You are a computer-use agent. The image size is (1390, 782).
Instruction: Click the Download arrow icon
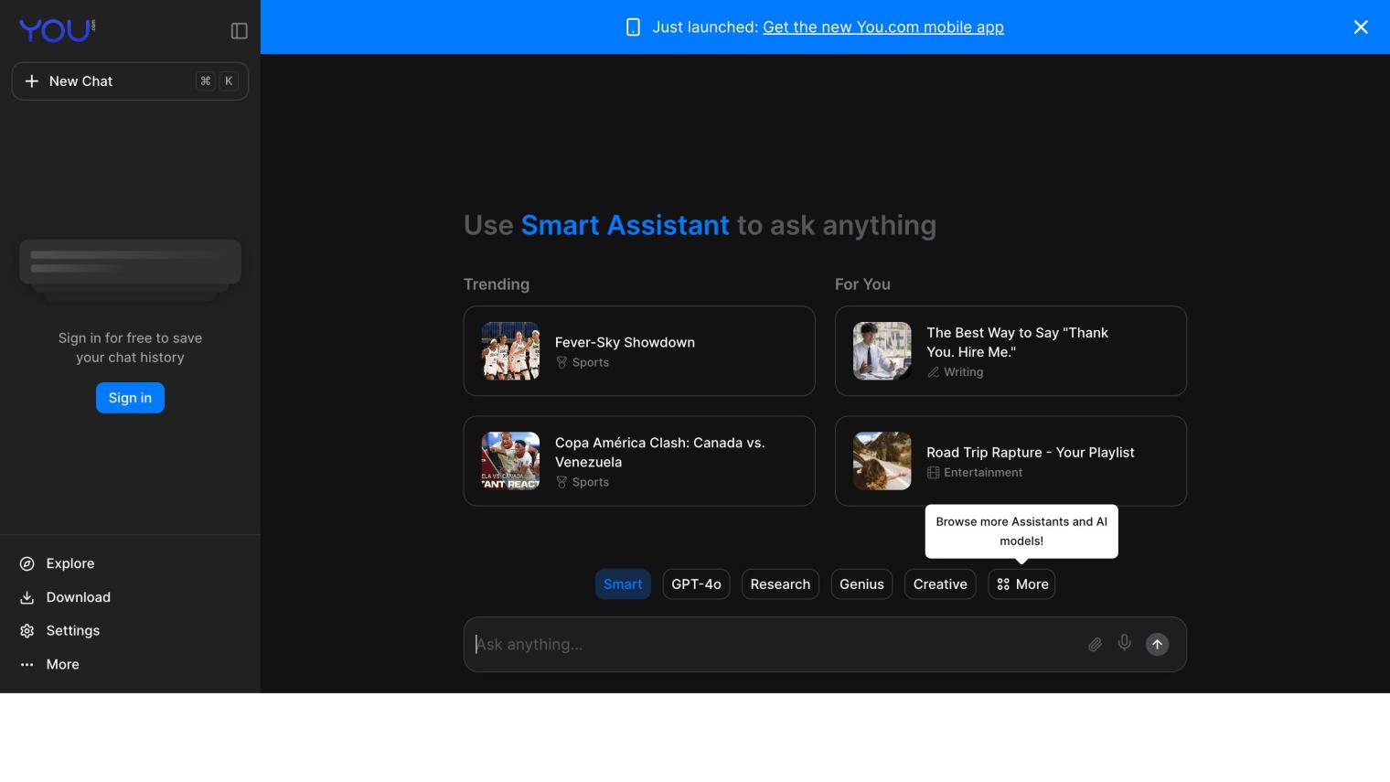coord(27,597)
